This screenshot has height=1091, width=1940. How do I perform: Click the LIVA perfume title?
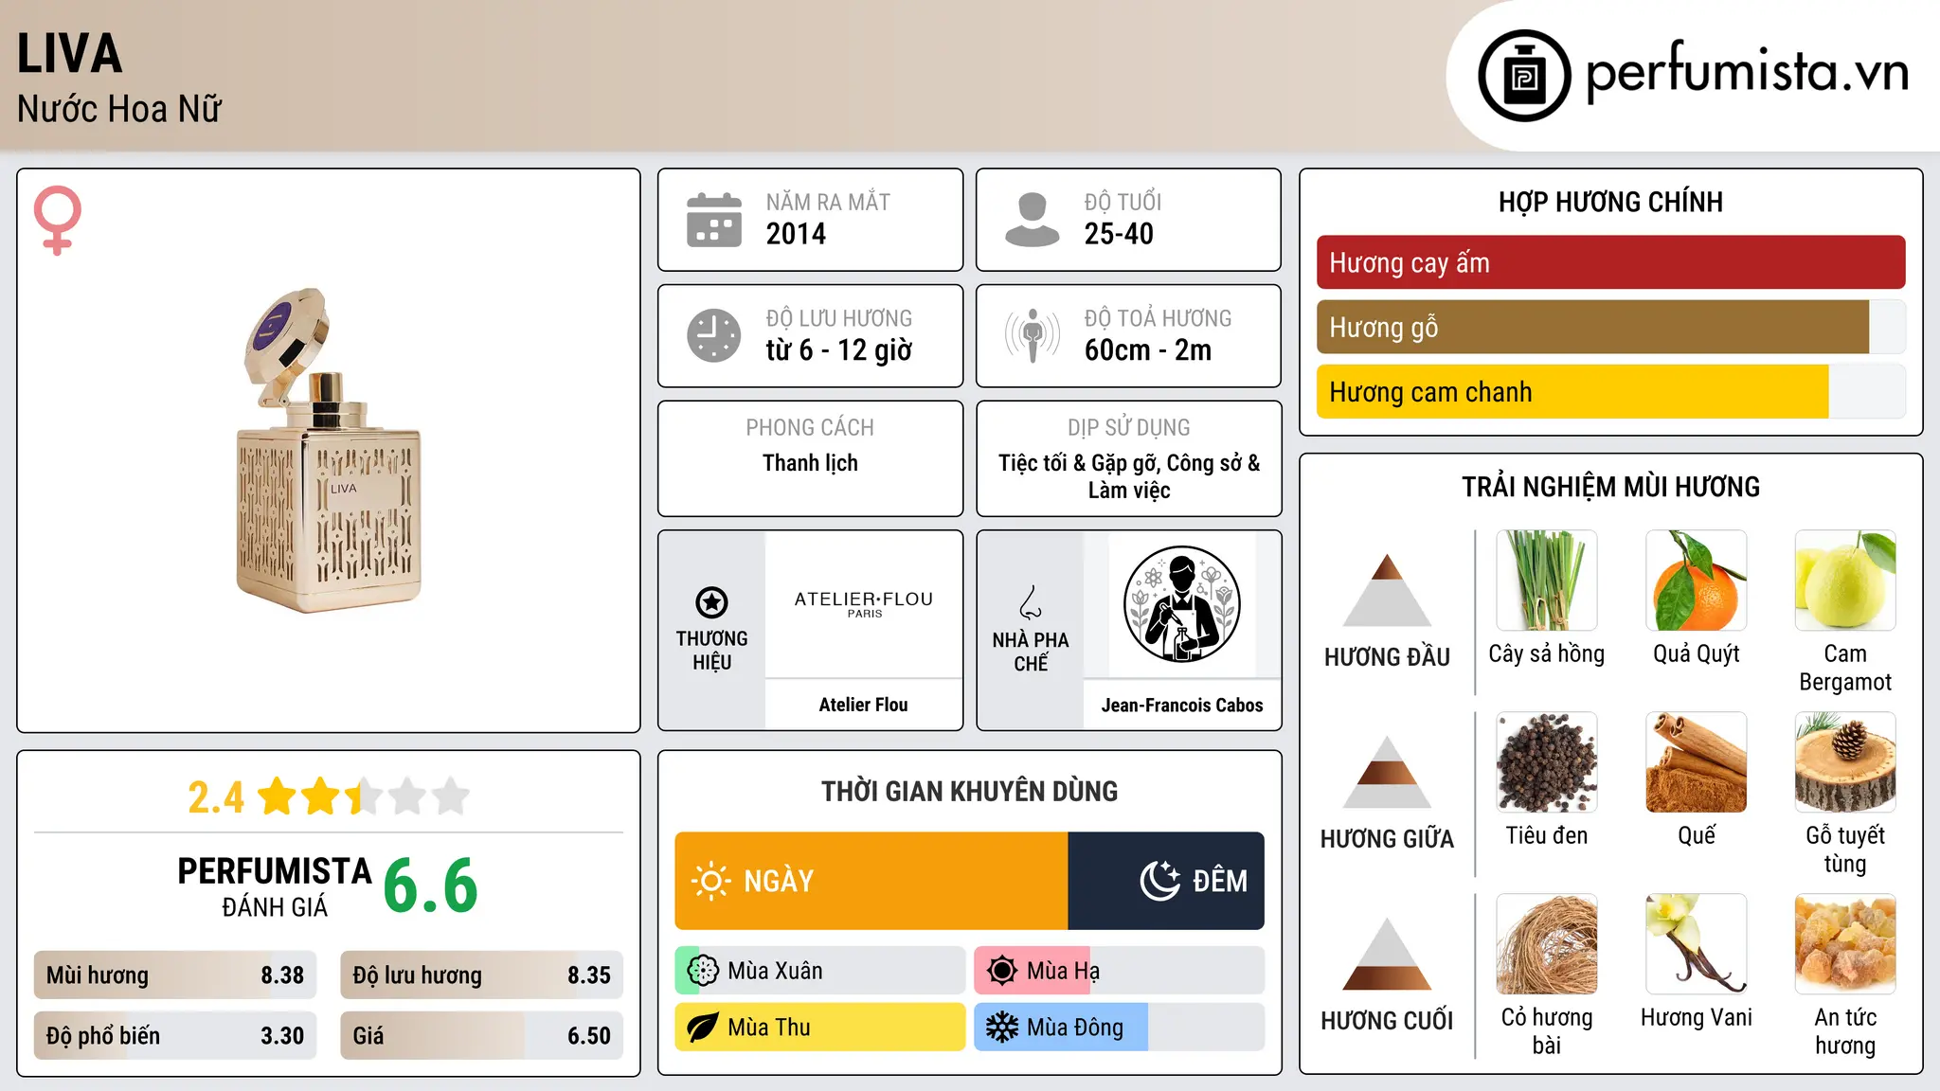pos(70,54)
